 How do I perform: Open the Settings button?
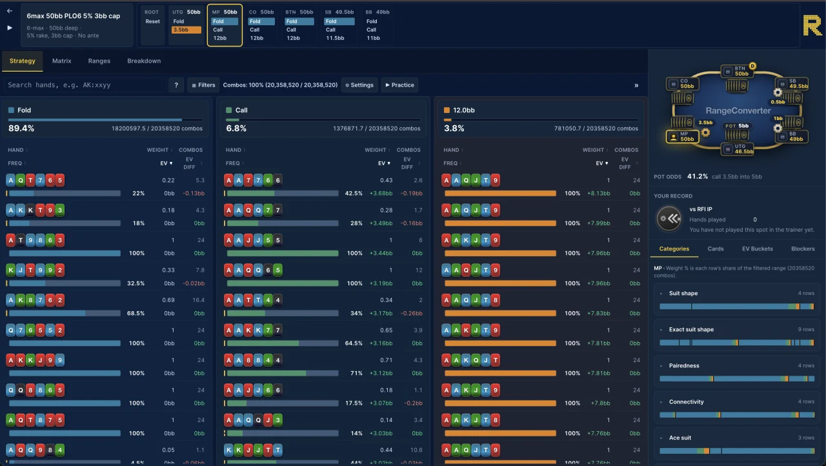(x=359, y=85)
